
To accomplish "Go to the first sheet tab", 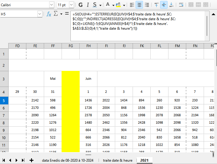I will tap(4, 160).
